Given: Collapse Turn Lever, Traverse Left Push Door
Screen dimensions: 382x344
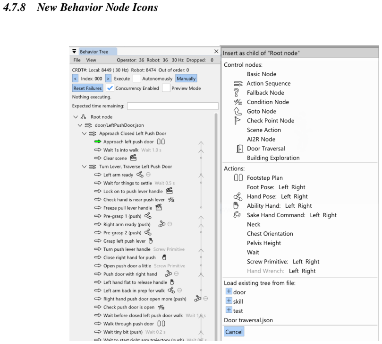Looking at the screenshot, I should click(x=85, y=167).
